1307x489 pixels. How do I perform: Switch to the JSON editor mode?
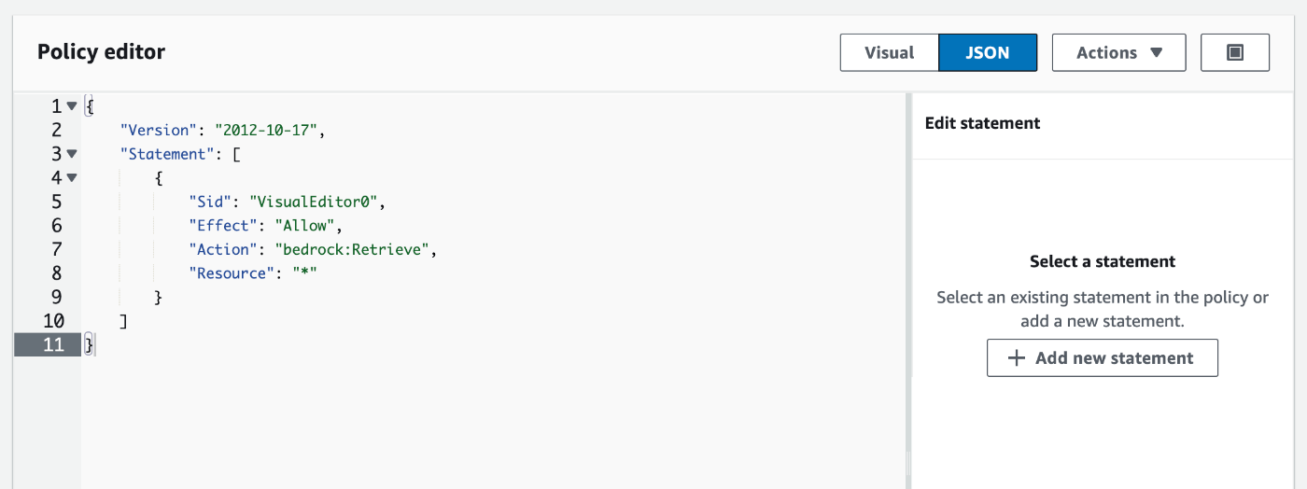coord(988,53)
